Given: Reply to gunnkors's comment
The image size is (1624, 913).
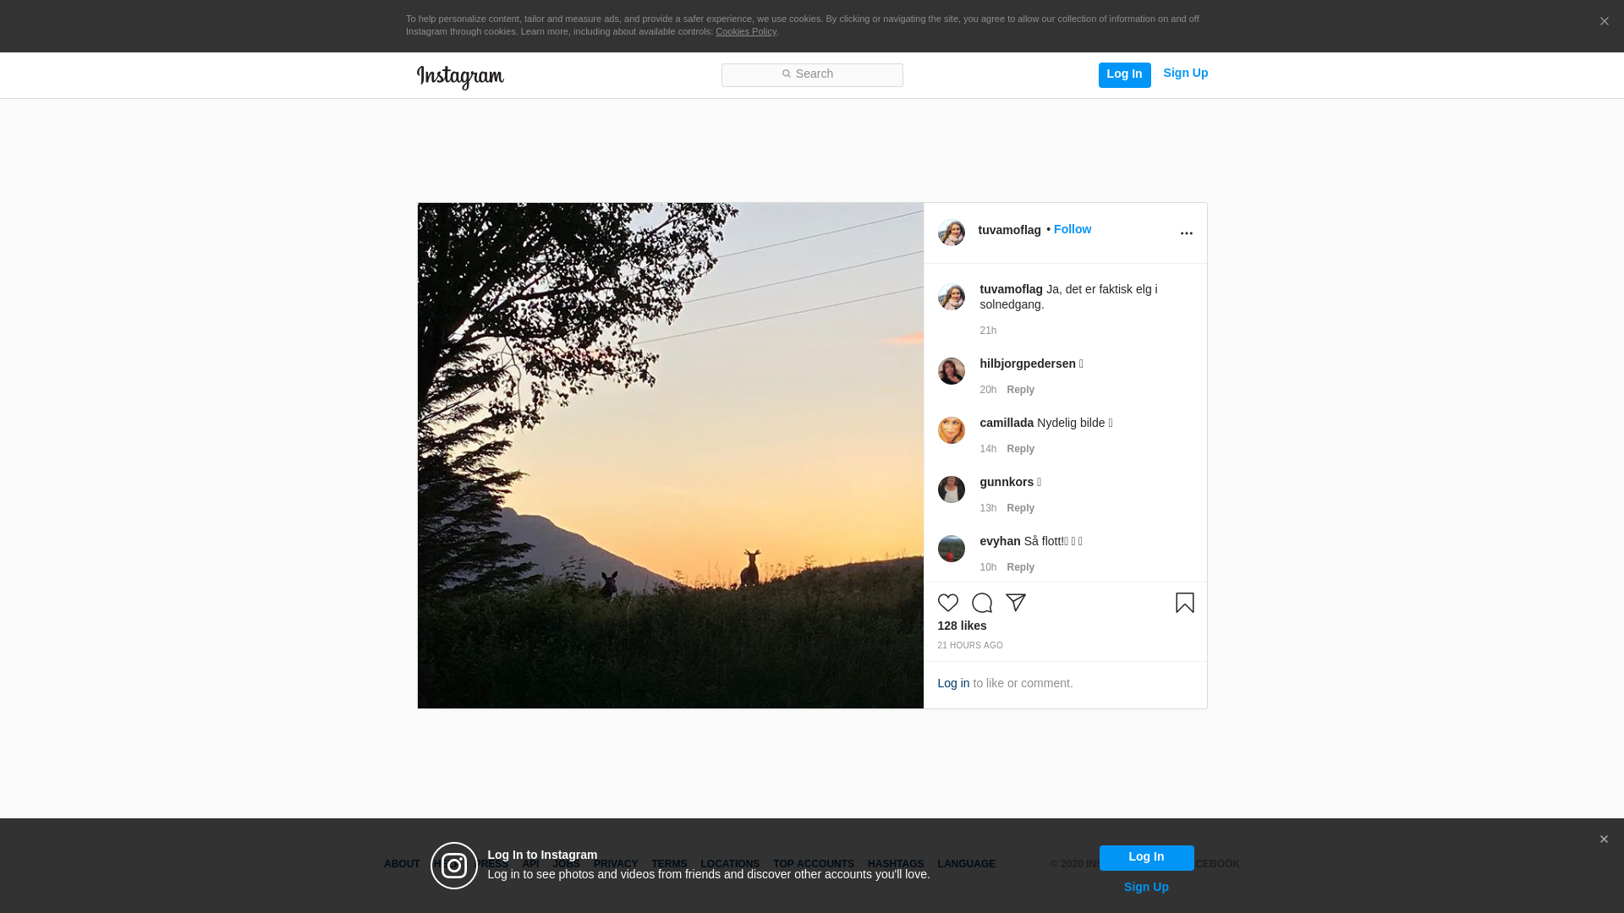Looking at the screenshot, I should click(x=1020, y=508).
